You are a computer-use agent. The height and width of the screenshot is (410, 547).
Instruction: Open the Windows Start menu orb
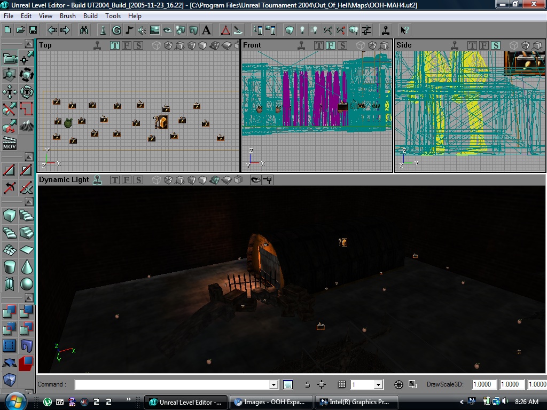(14, 401)
